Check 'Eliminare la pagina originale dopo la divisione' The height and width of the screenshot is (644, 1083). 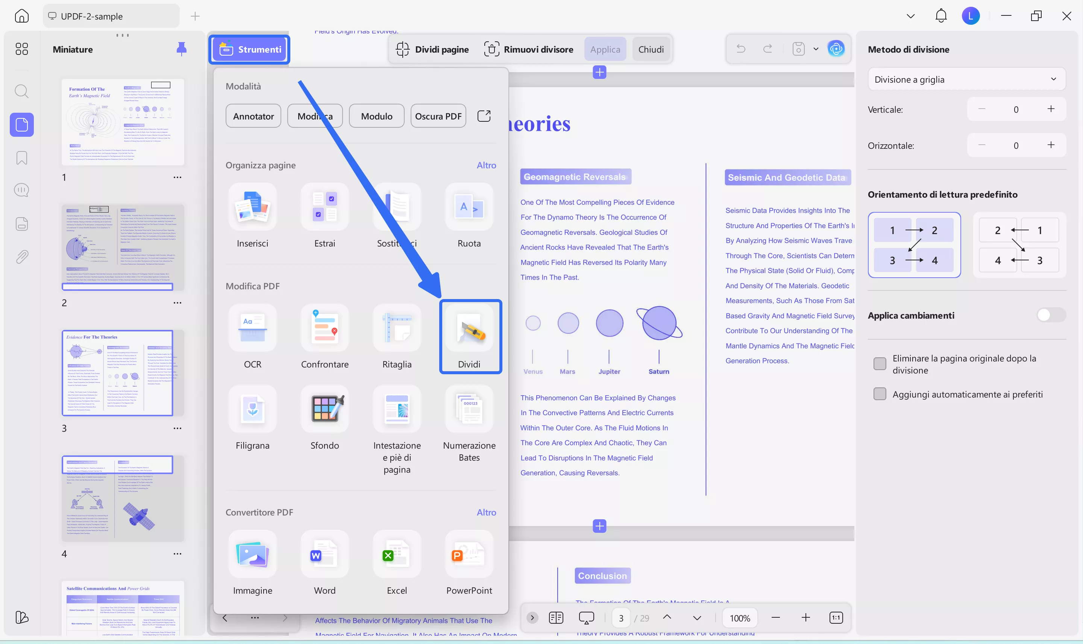point(880,364)
